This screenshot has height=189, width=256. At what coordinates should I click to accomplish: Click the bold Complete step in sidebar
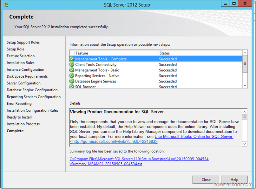point(15,131)
